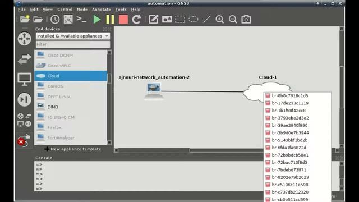The width and height of the screenshot is (359, 202).
Task: Browse routers in the device sidebar
Action: point(24,39)
